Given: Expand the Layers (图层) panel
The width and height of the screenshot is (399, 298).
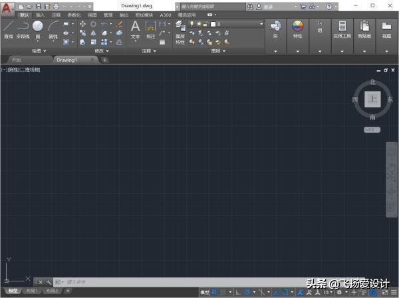Looking at the screenshot, I should (218, 51).
